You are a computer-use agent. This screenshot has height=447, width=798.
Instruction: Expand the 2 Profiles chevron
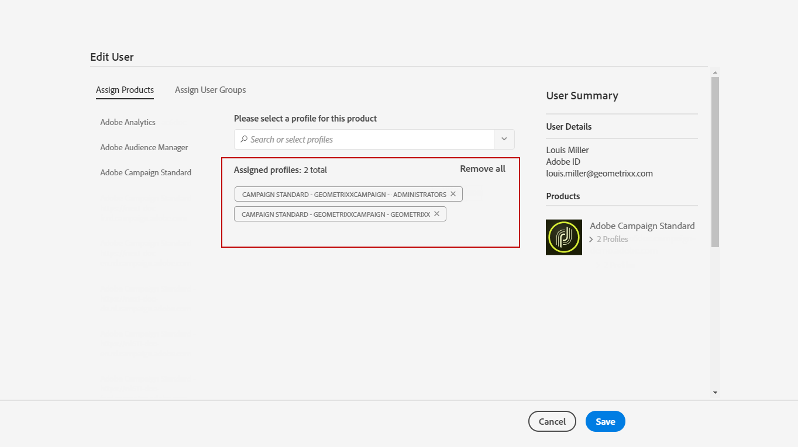point(591,240)
